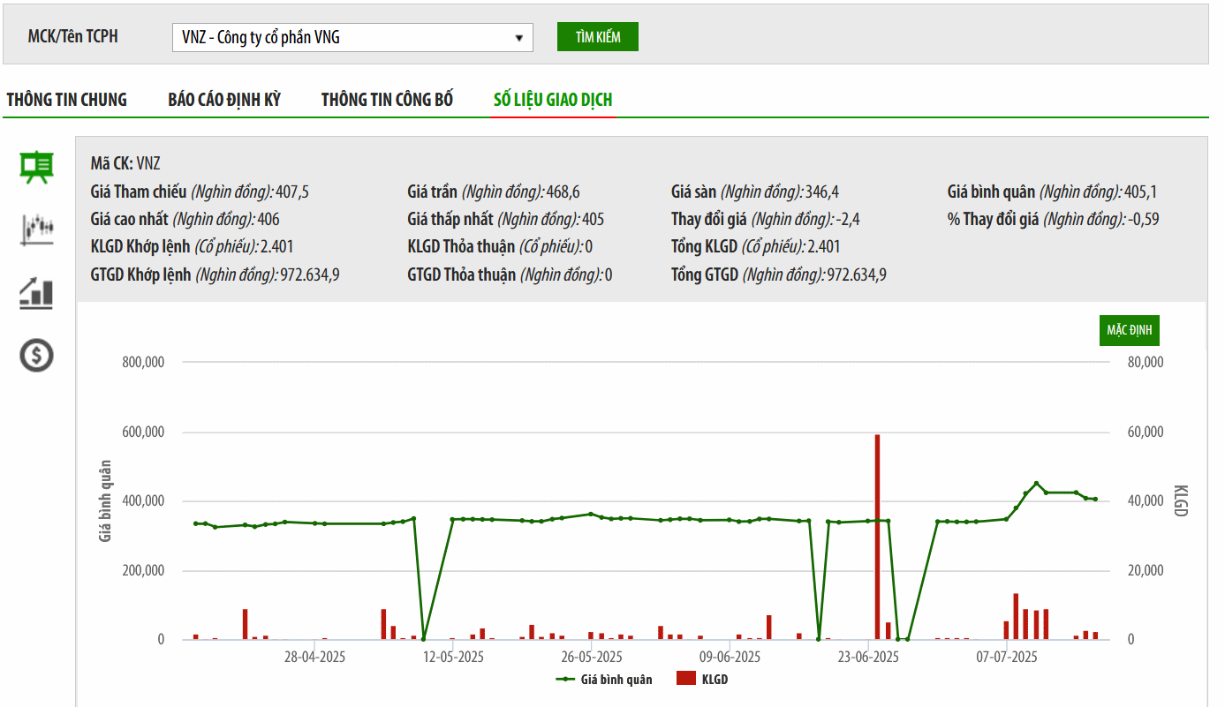The height and width of the screenshot is (707, 1225).
Task: Open the VNZ company selection dropdown
Action: pos(352,37)
